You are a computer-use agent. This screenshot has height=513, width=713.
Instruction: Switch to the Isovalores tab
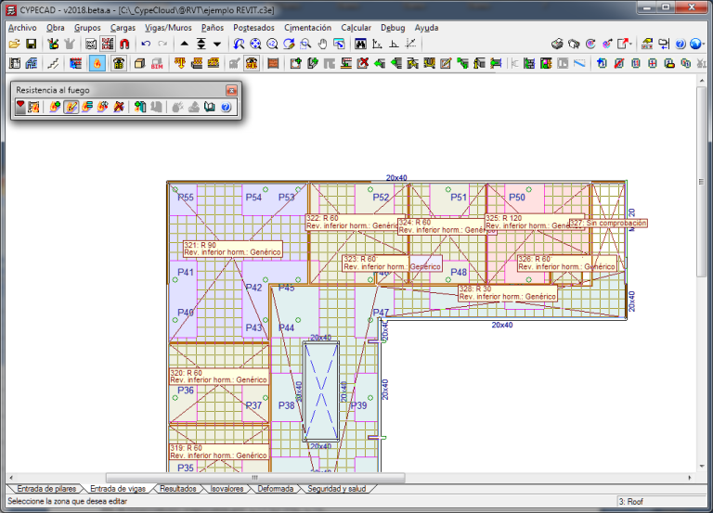point(227,488)
